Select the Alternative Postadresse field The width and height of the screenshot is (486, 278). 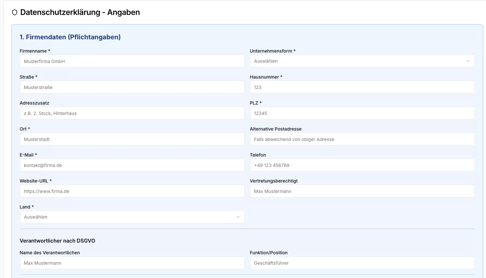(362, 139)
